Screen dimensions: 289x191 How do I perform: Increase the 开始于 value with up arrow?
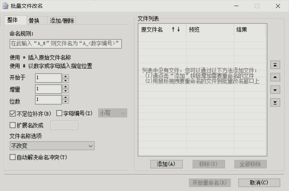[x=65, y=76]
